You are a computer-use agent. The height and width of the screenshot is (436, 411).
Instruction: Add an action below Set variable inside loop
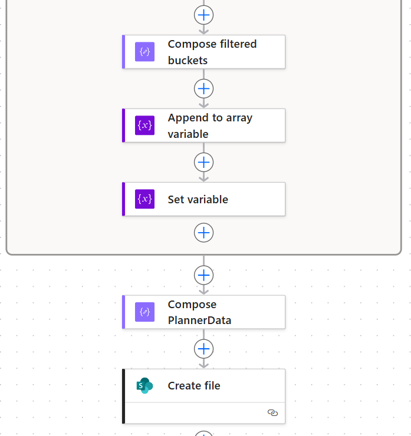pyautogui.click(x=203, y=233)
